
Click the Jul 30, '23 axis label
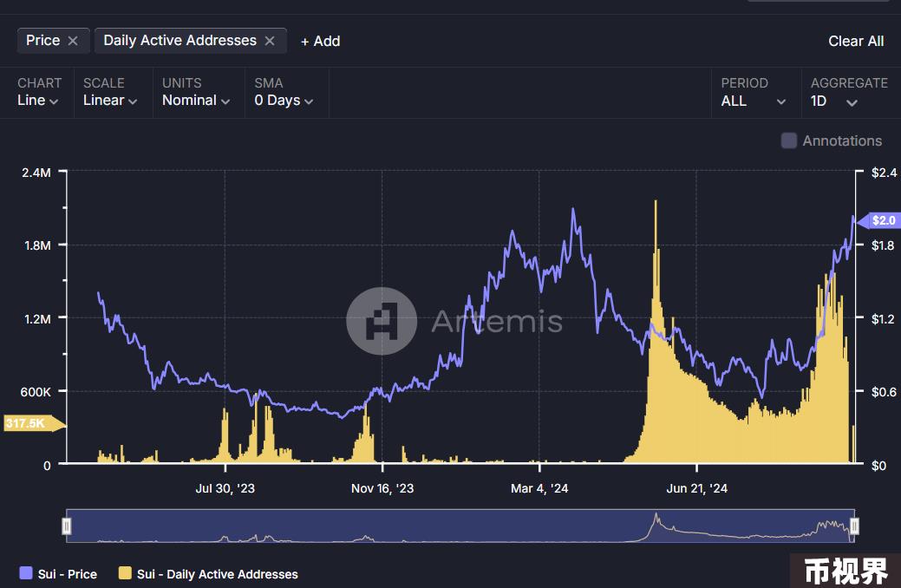tap(225, 488)
